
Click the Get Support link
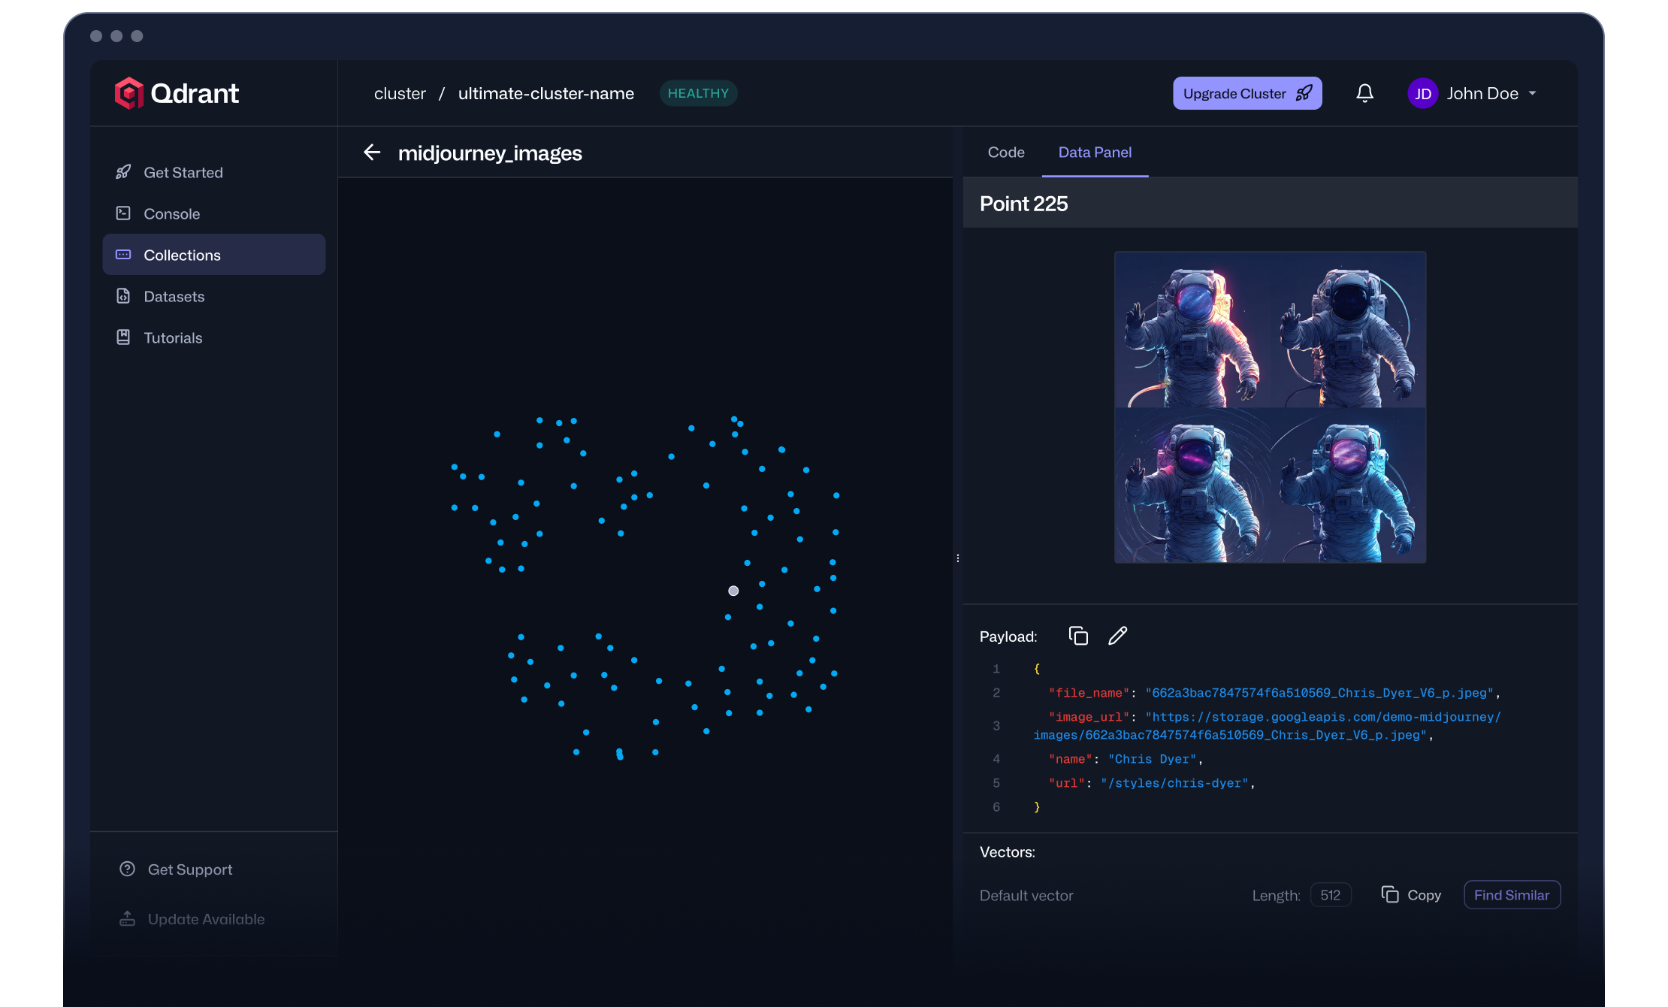[189, 869]
